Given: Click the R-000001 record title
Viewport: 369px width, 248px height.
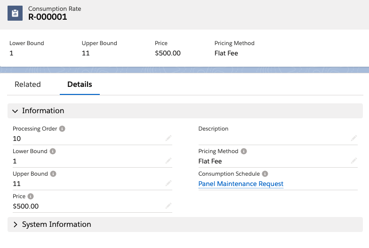Looking at the screenshot, I should click(48, 17).
